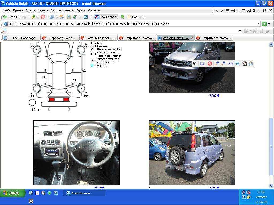Open the History clock icon
The height and width of the screenshot is (205, 274).
click(x=75, y=17)
